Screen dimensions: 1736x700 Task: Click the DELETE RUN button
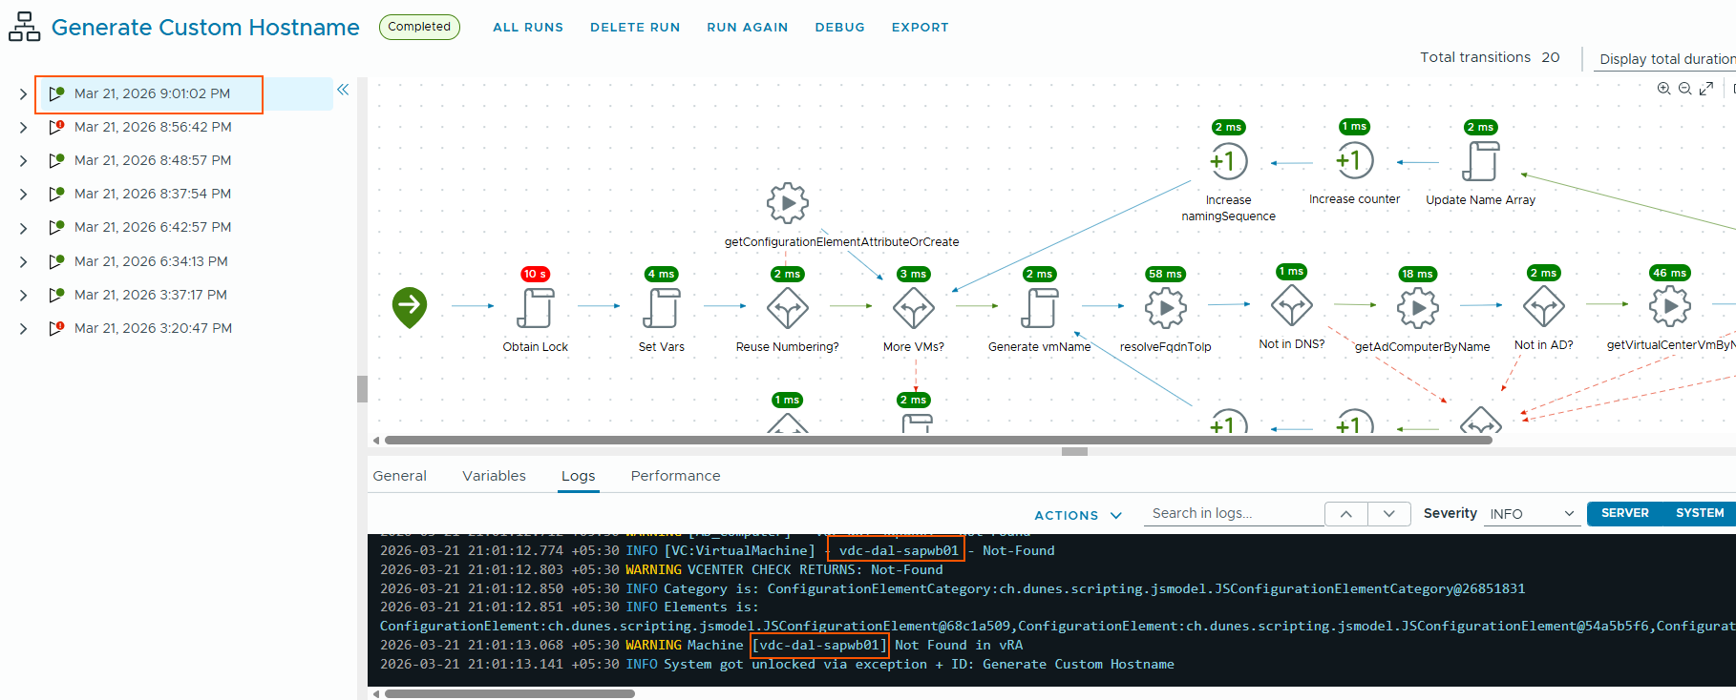(x=635, y=28)
